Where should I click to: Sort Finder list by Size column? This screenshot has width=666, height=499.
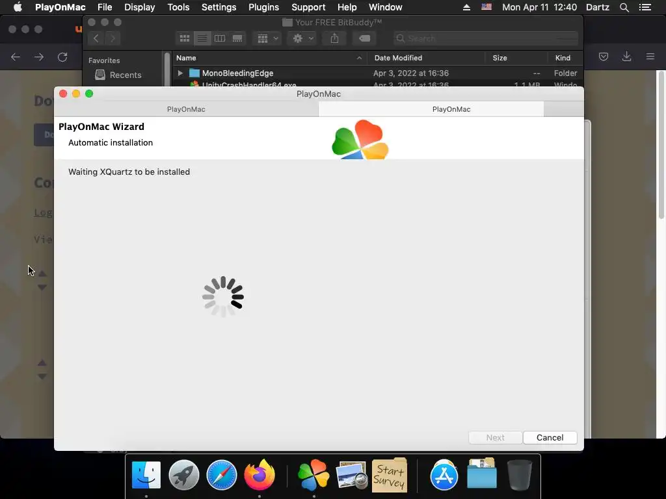pyautogui.click(x=516, y=58)
